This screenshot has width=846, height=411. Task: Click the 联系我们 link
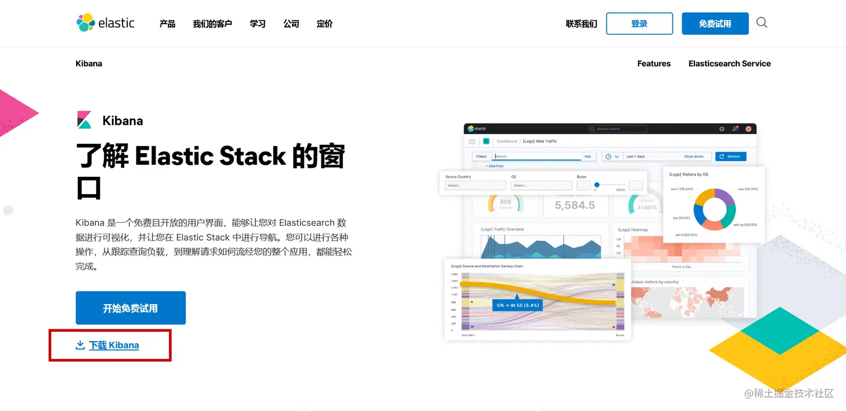[x=581, y=23]
